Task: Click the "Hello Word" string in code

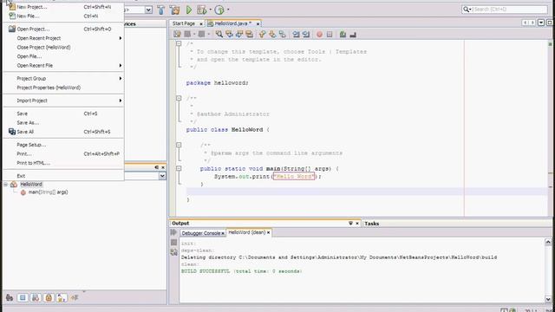Action: (293, 176)
